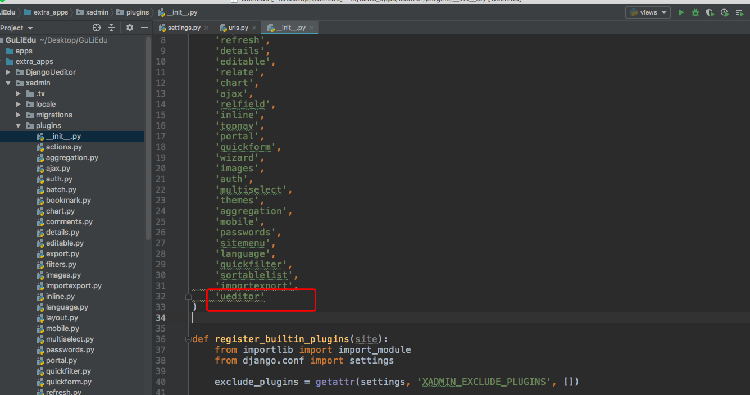Open Project panel settings via the gear icon
The image size is (750, 395).
point(130,28)
